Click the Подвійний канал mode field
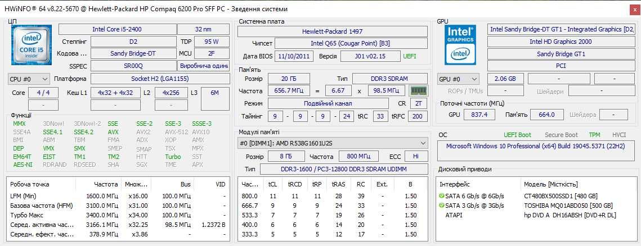This screenshot has width=641, height=246. click(x=328, y=103)
